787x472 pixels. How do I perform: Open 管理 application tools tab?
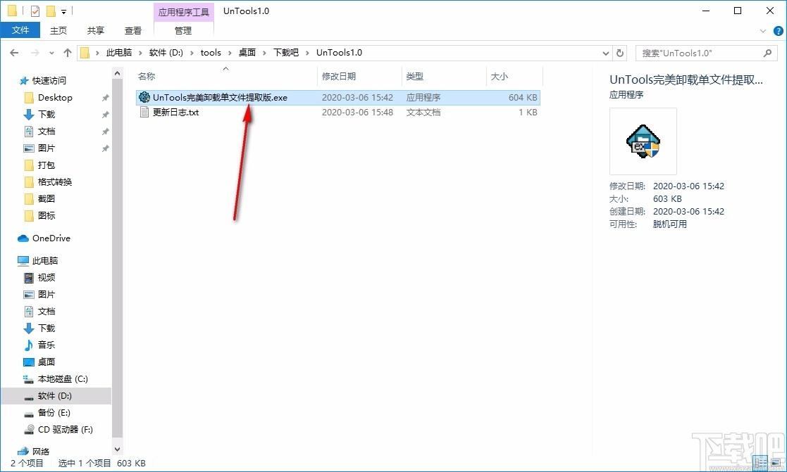183,30
